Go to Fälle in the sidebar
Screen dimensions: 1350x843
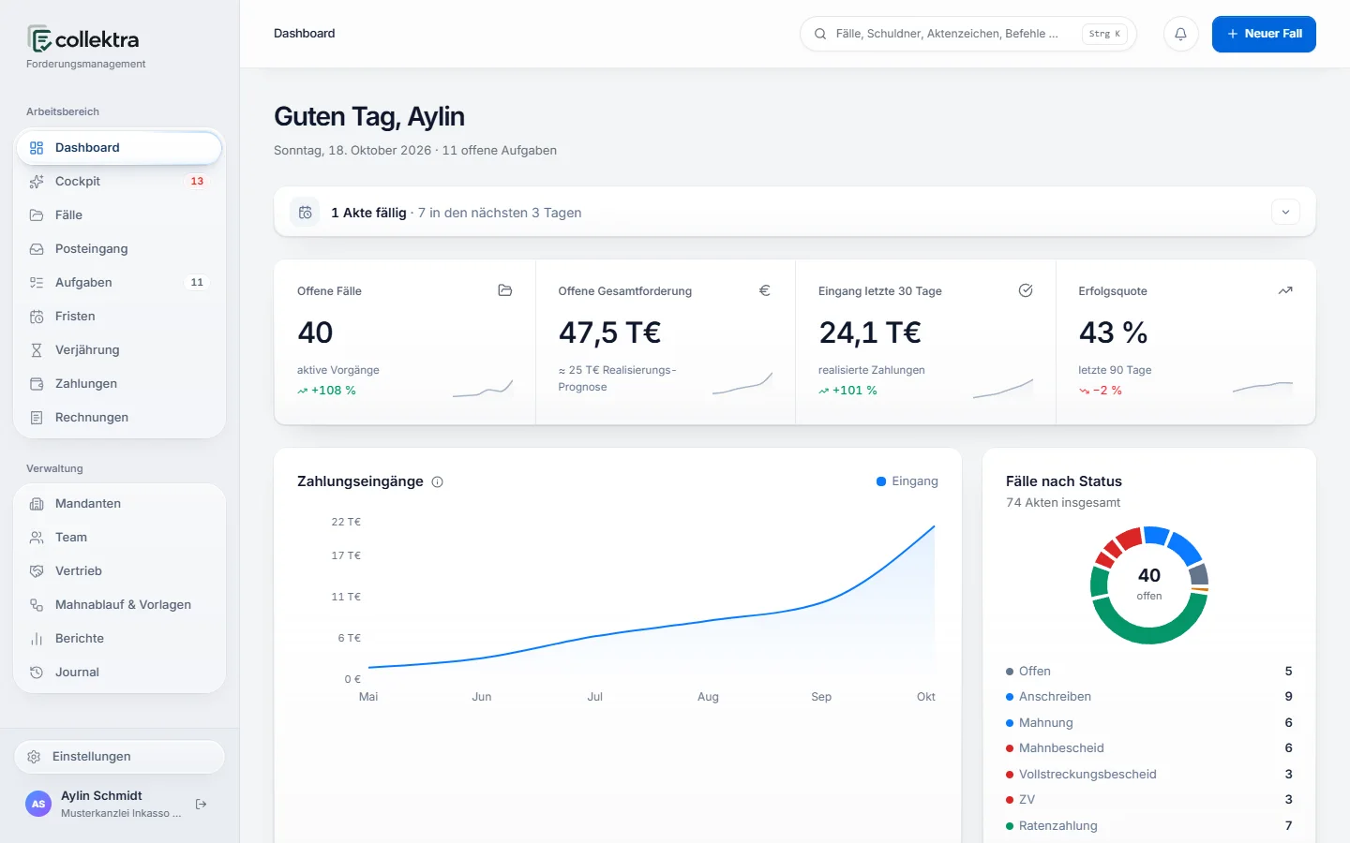[x=119, y=215]
